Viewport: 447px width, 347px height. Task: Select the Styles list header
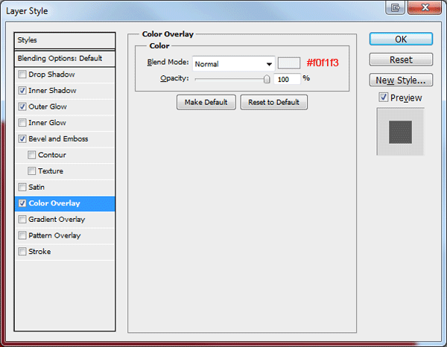coord(65,40)
